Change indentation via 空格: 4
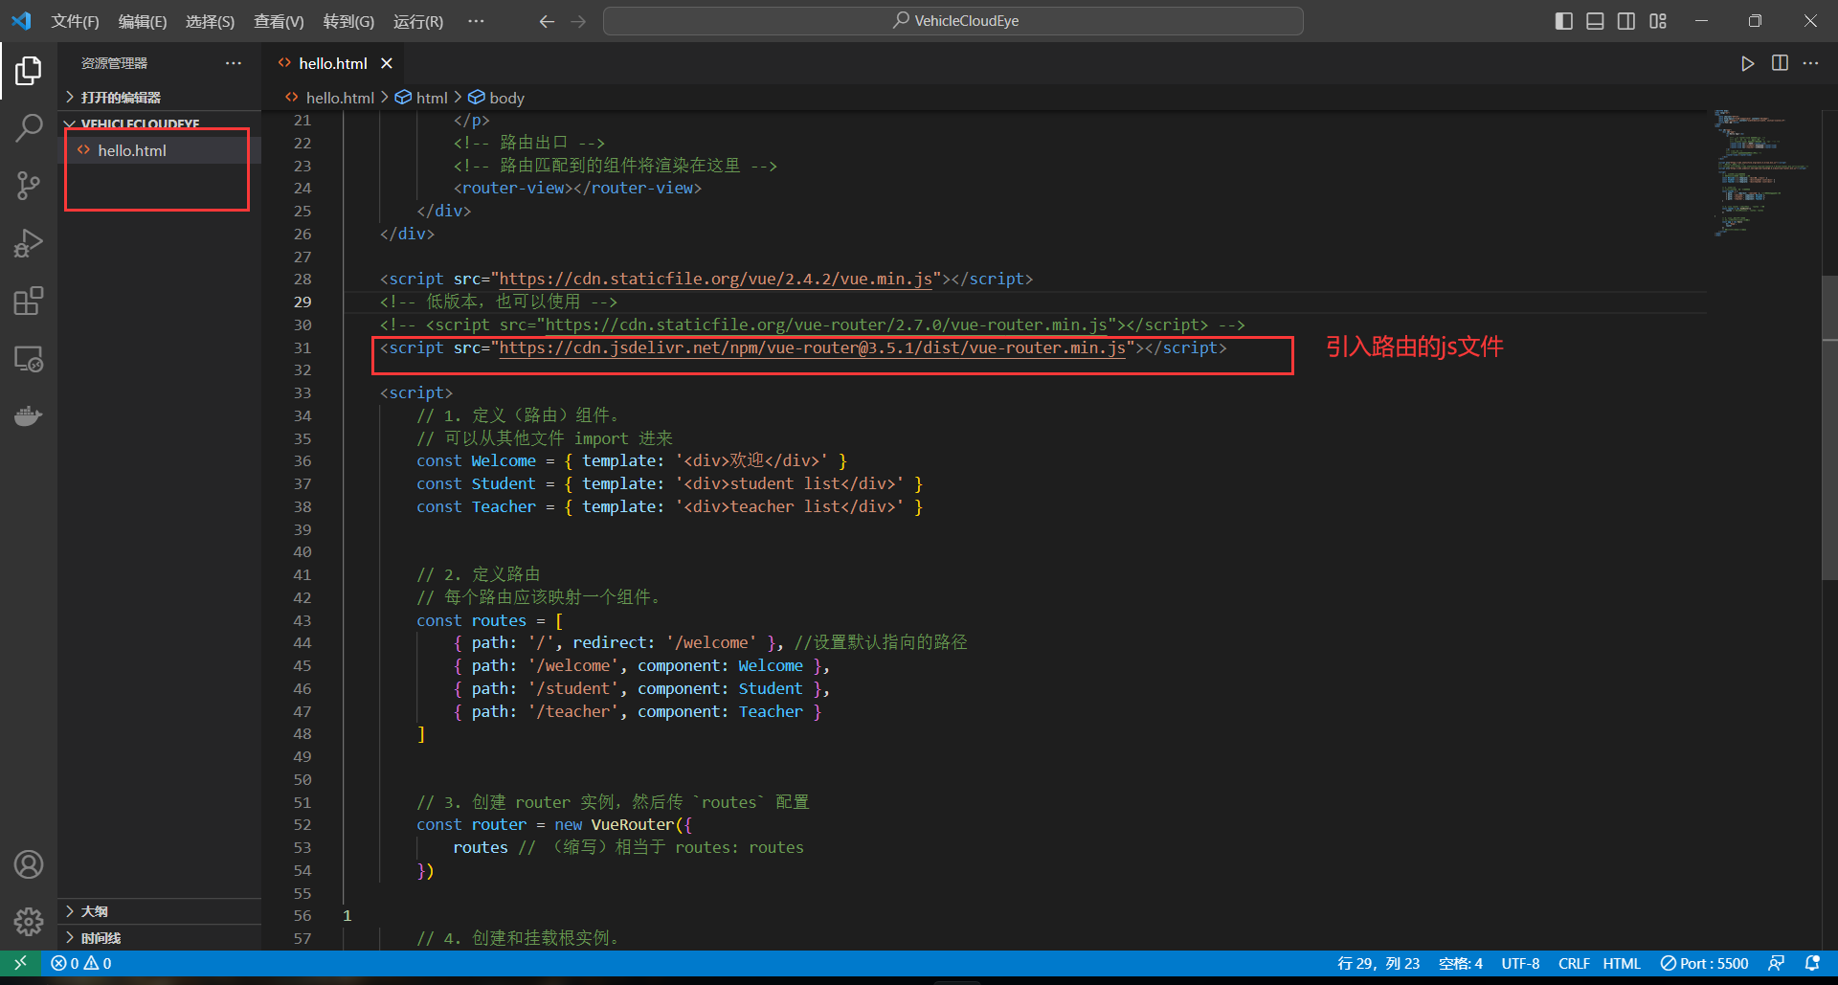The image size is (1838, 985). tap(1460, 963)
